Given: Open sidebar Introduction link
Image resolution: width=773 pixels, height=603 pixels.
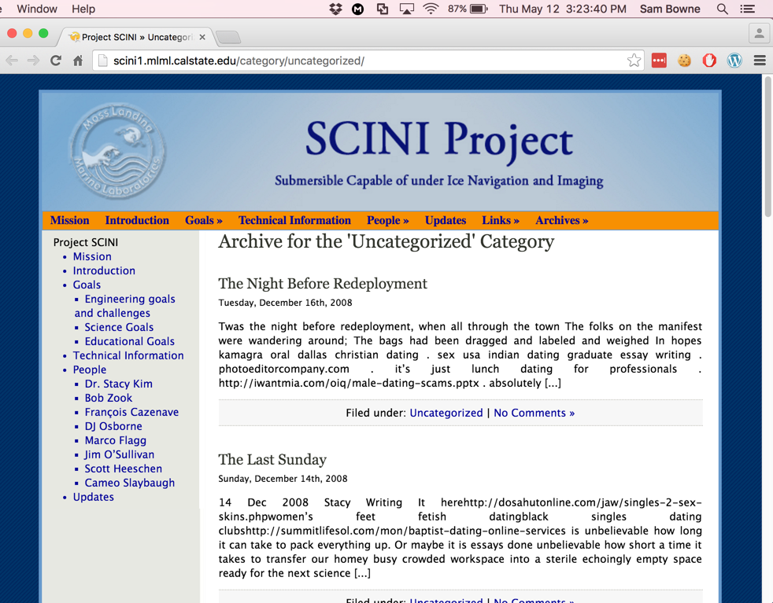Looking at the screenshot, I should [x=104, y=270].
